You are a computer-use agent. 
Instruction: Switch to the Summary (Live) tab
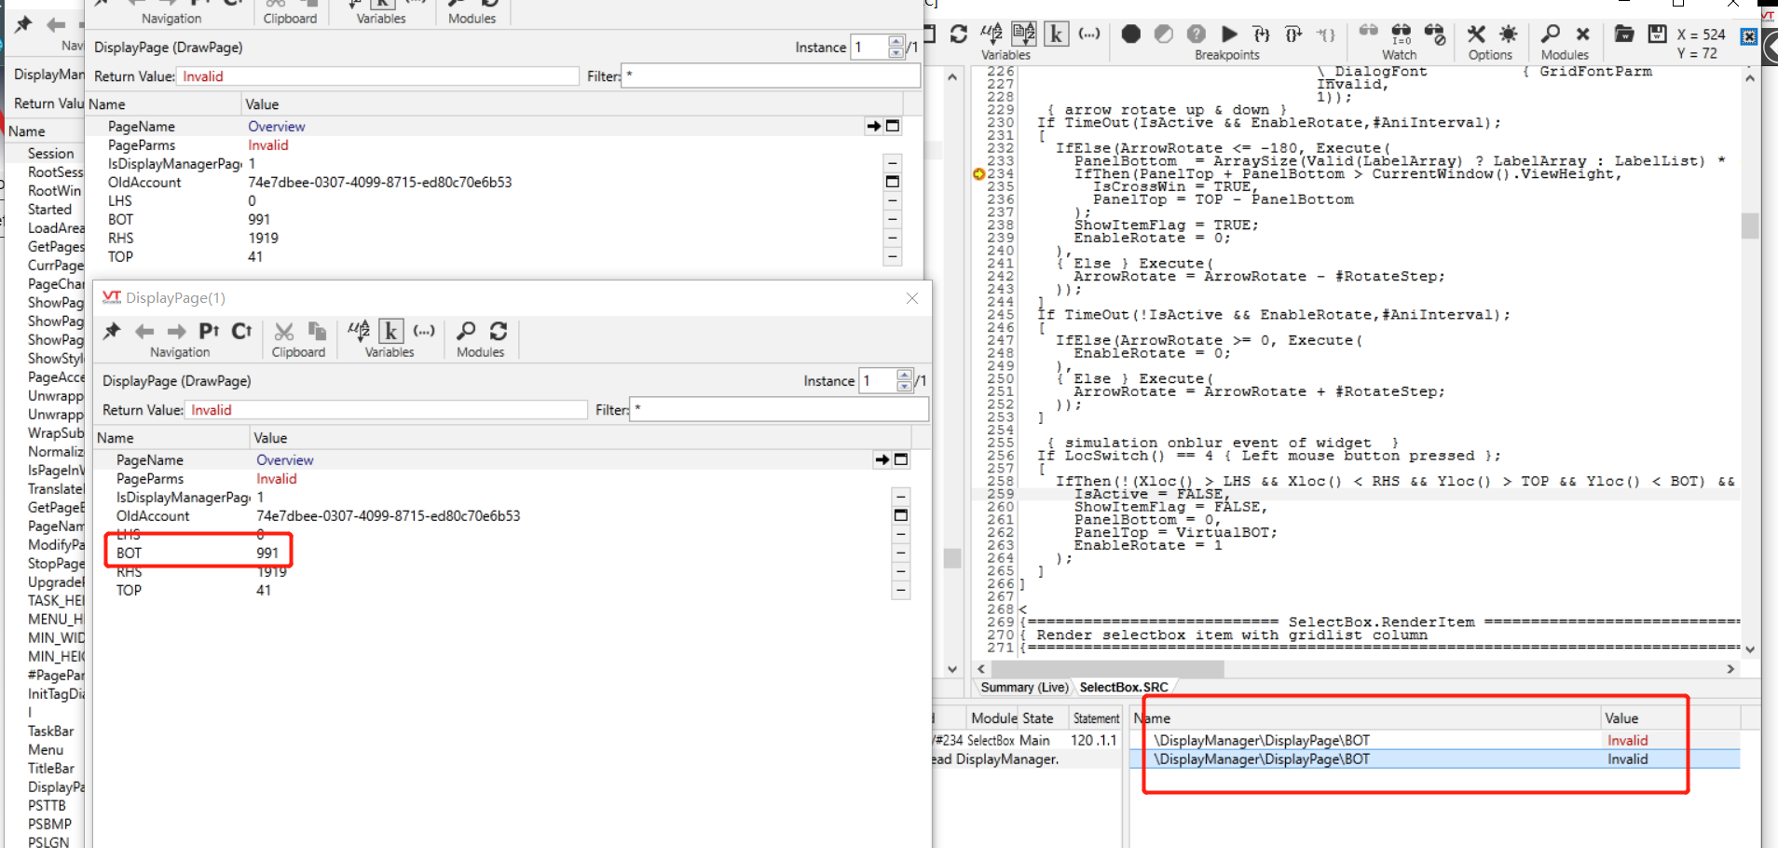pyautogui.click(x=1024, y=687)
